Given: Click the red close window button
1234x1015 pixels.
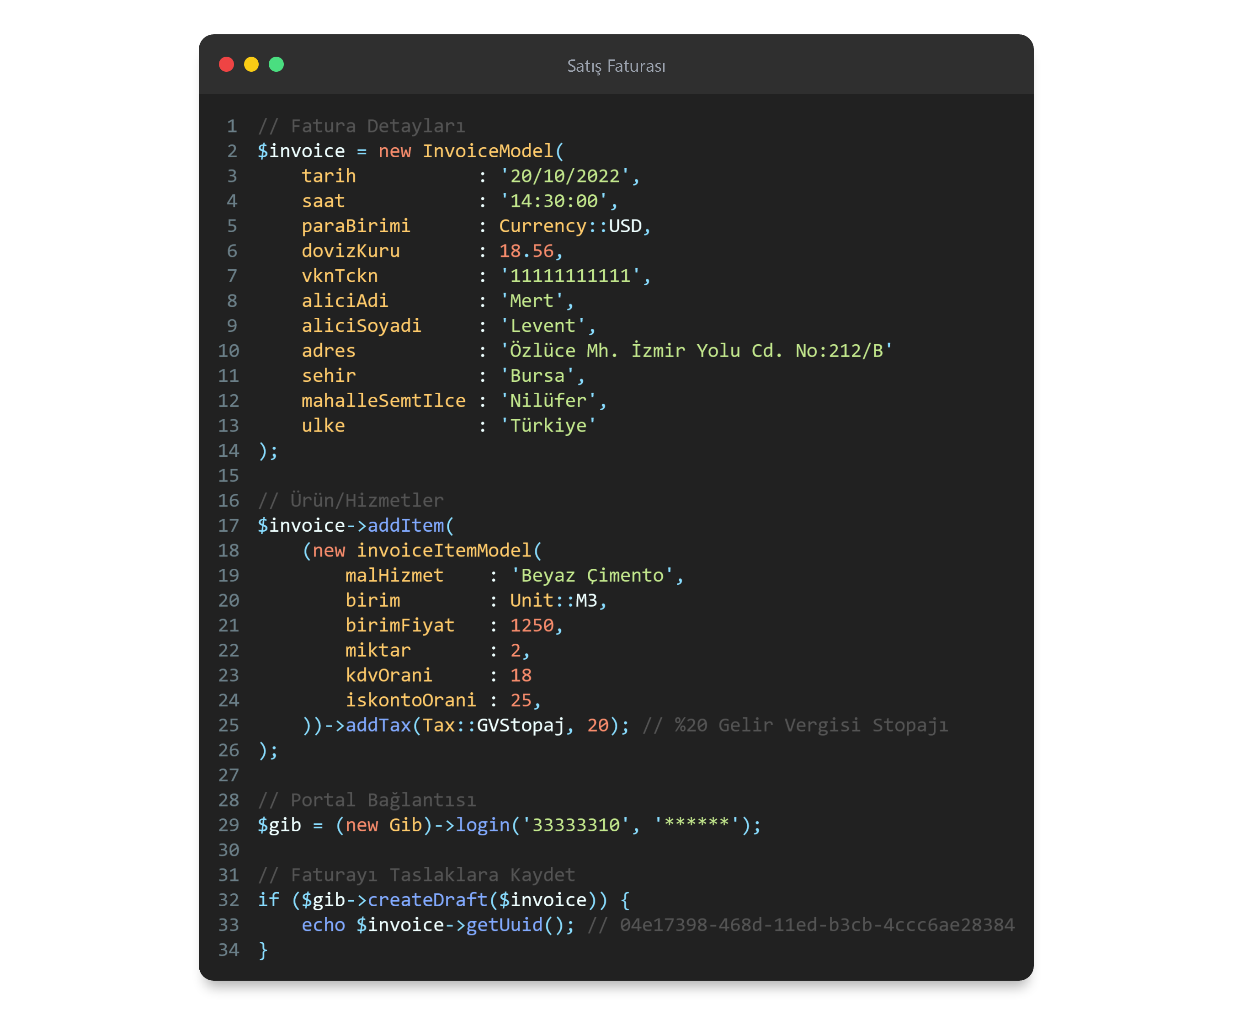Looking at the screenshot, I should pos(226,64).
